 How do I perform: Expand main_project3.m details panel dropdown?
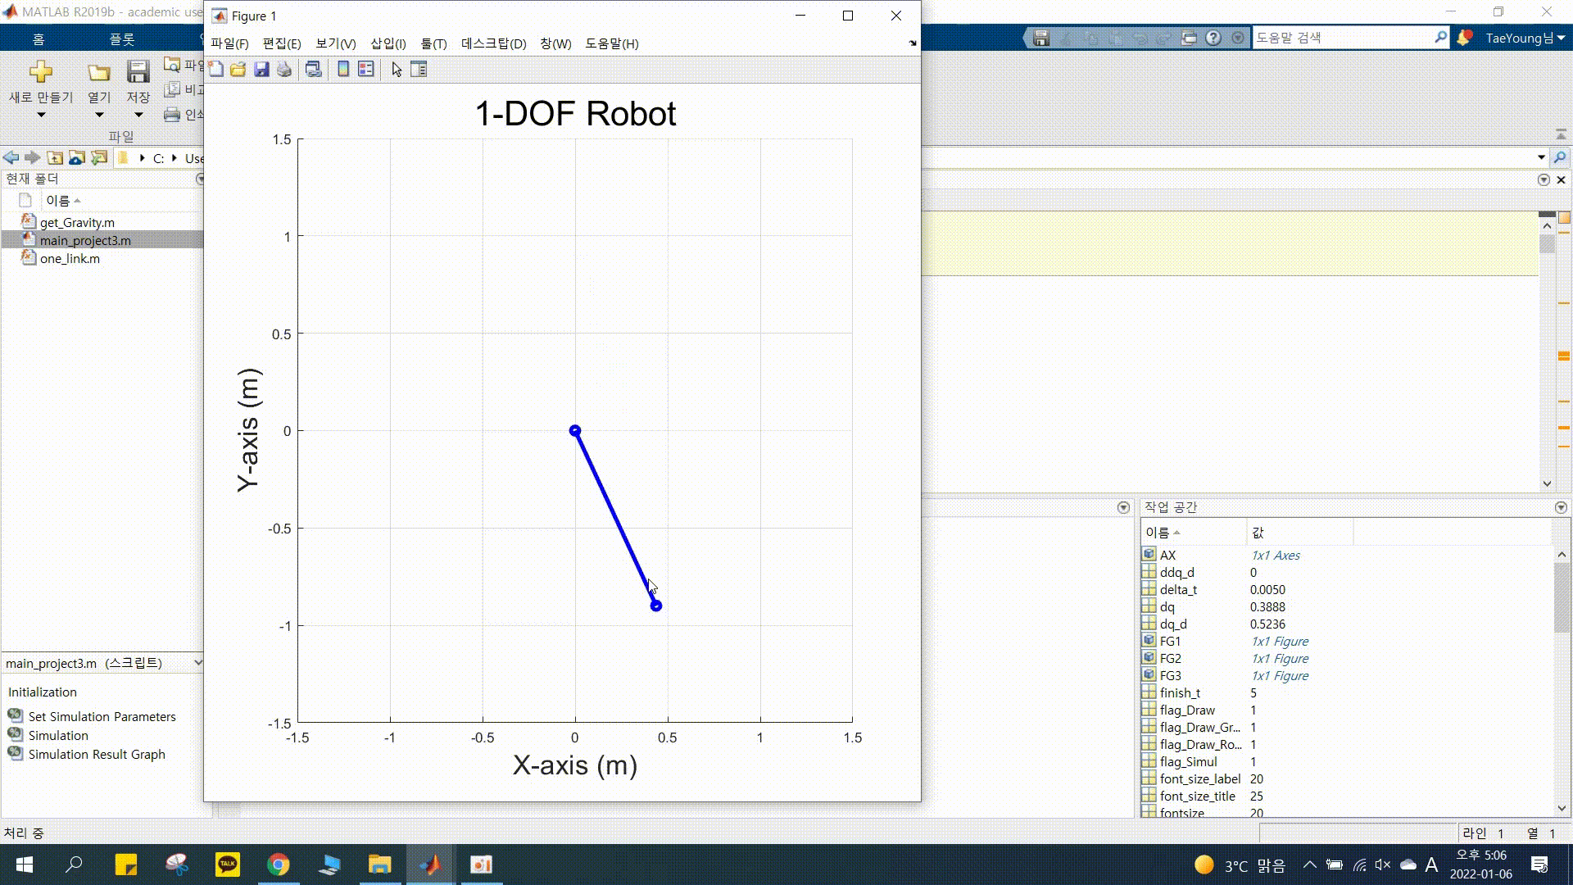197,663
